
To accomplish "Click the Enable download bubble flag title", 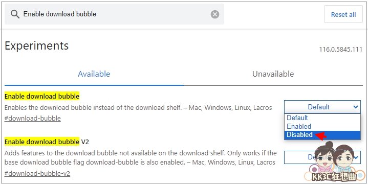I will (42, 97).
